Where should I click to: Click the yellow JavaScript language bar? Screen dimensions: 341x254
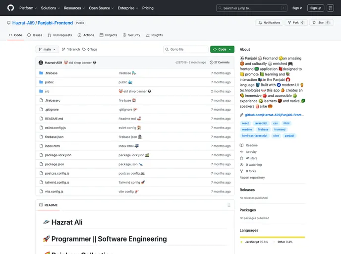(272, 237)
